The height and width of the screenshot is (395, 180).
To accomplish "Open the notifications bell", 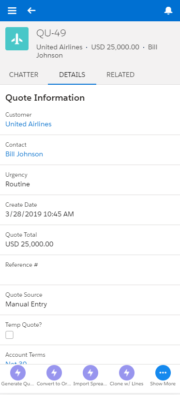I will pos(168,11).
